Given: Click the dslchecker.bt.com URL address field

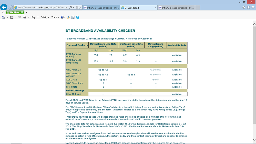Looking at the screenshot, I should pos(43,7).
